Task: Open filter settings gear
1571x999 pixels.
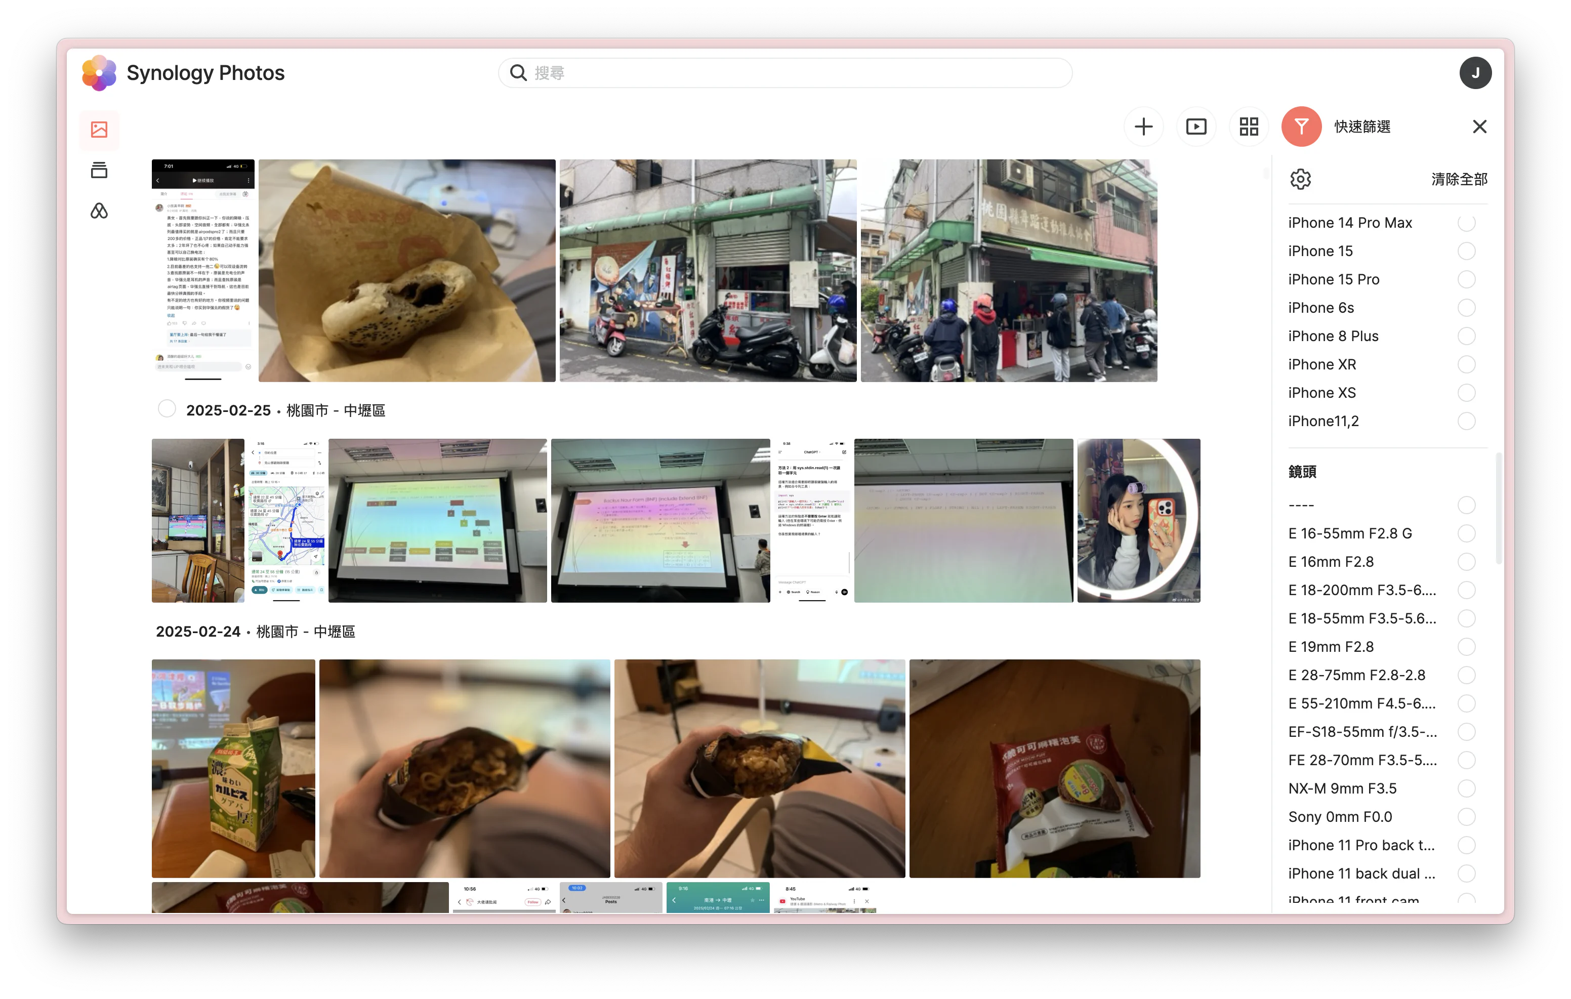Action: tap(1300, 180)
